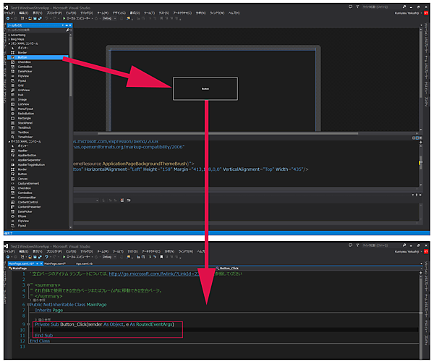Select the Button control in the toolbox
The image size is (434, 362).
(x=22, y=56)
